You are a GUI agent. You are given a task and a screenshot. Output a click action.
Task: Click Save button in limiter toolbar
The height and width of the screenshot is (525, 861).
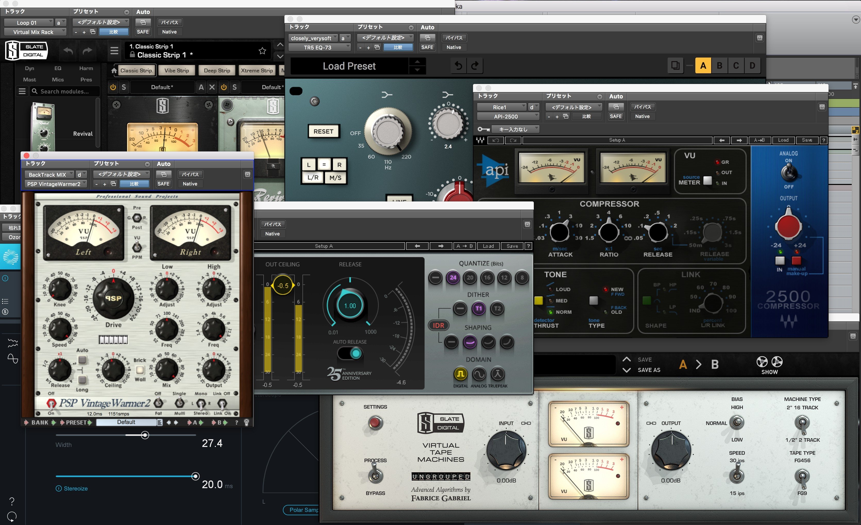click(x=512, y=246)
